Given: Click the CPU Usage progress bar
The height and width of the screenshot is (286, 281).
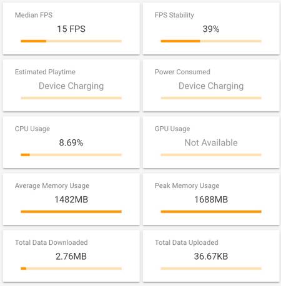Looking at the screenshot, I should [71, 155].
